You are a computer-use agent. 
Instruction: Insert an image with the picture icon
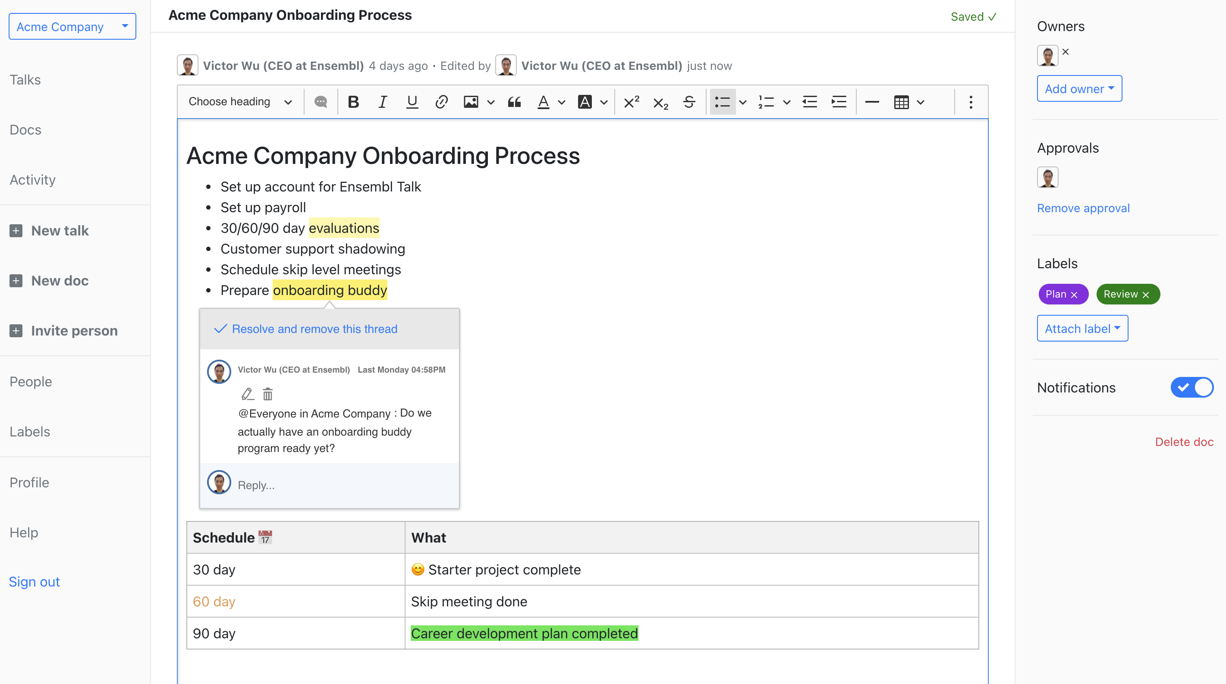point(471,102)
